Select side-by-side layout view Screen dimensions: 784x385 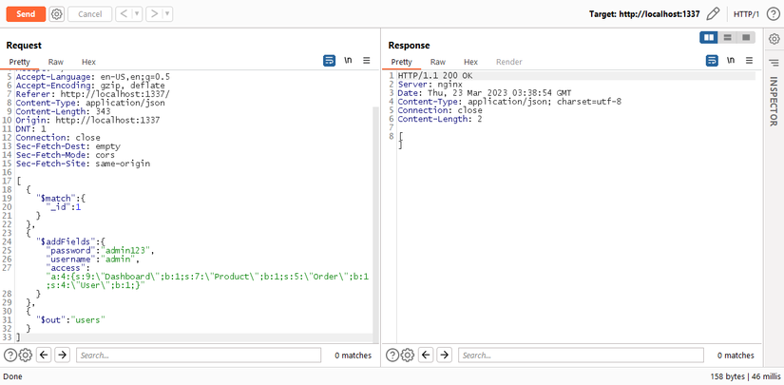tap(709, 37)
